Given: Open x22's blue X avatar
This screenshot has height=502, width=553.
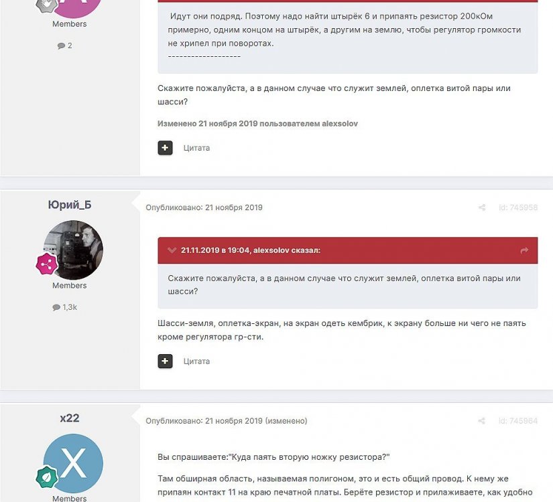Looking at the screenshot, I should (x=73, y=463).
